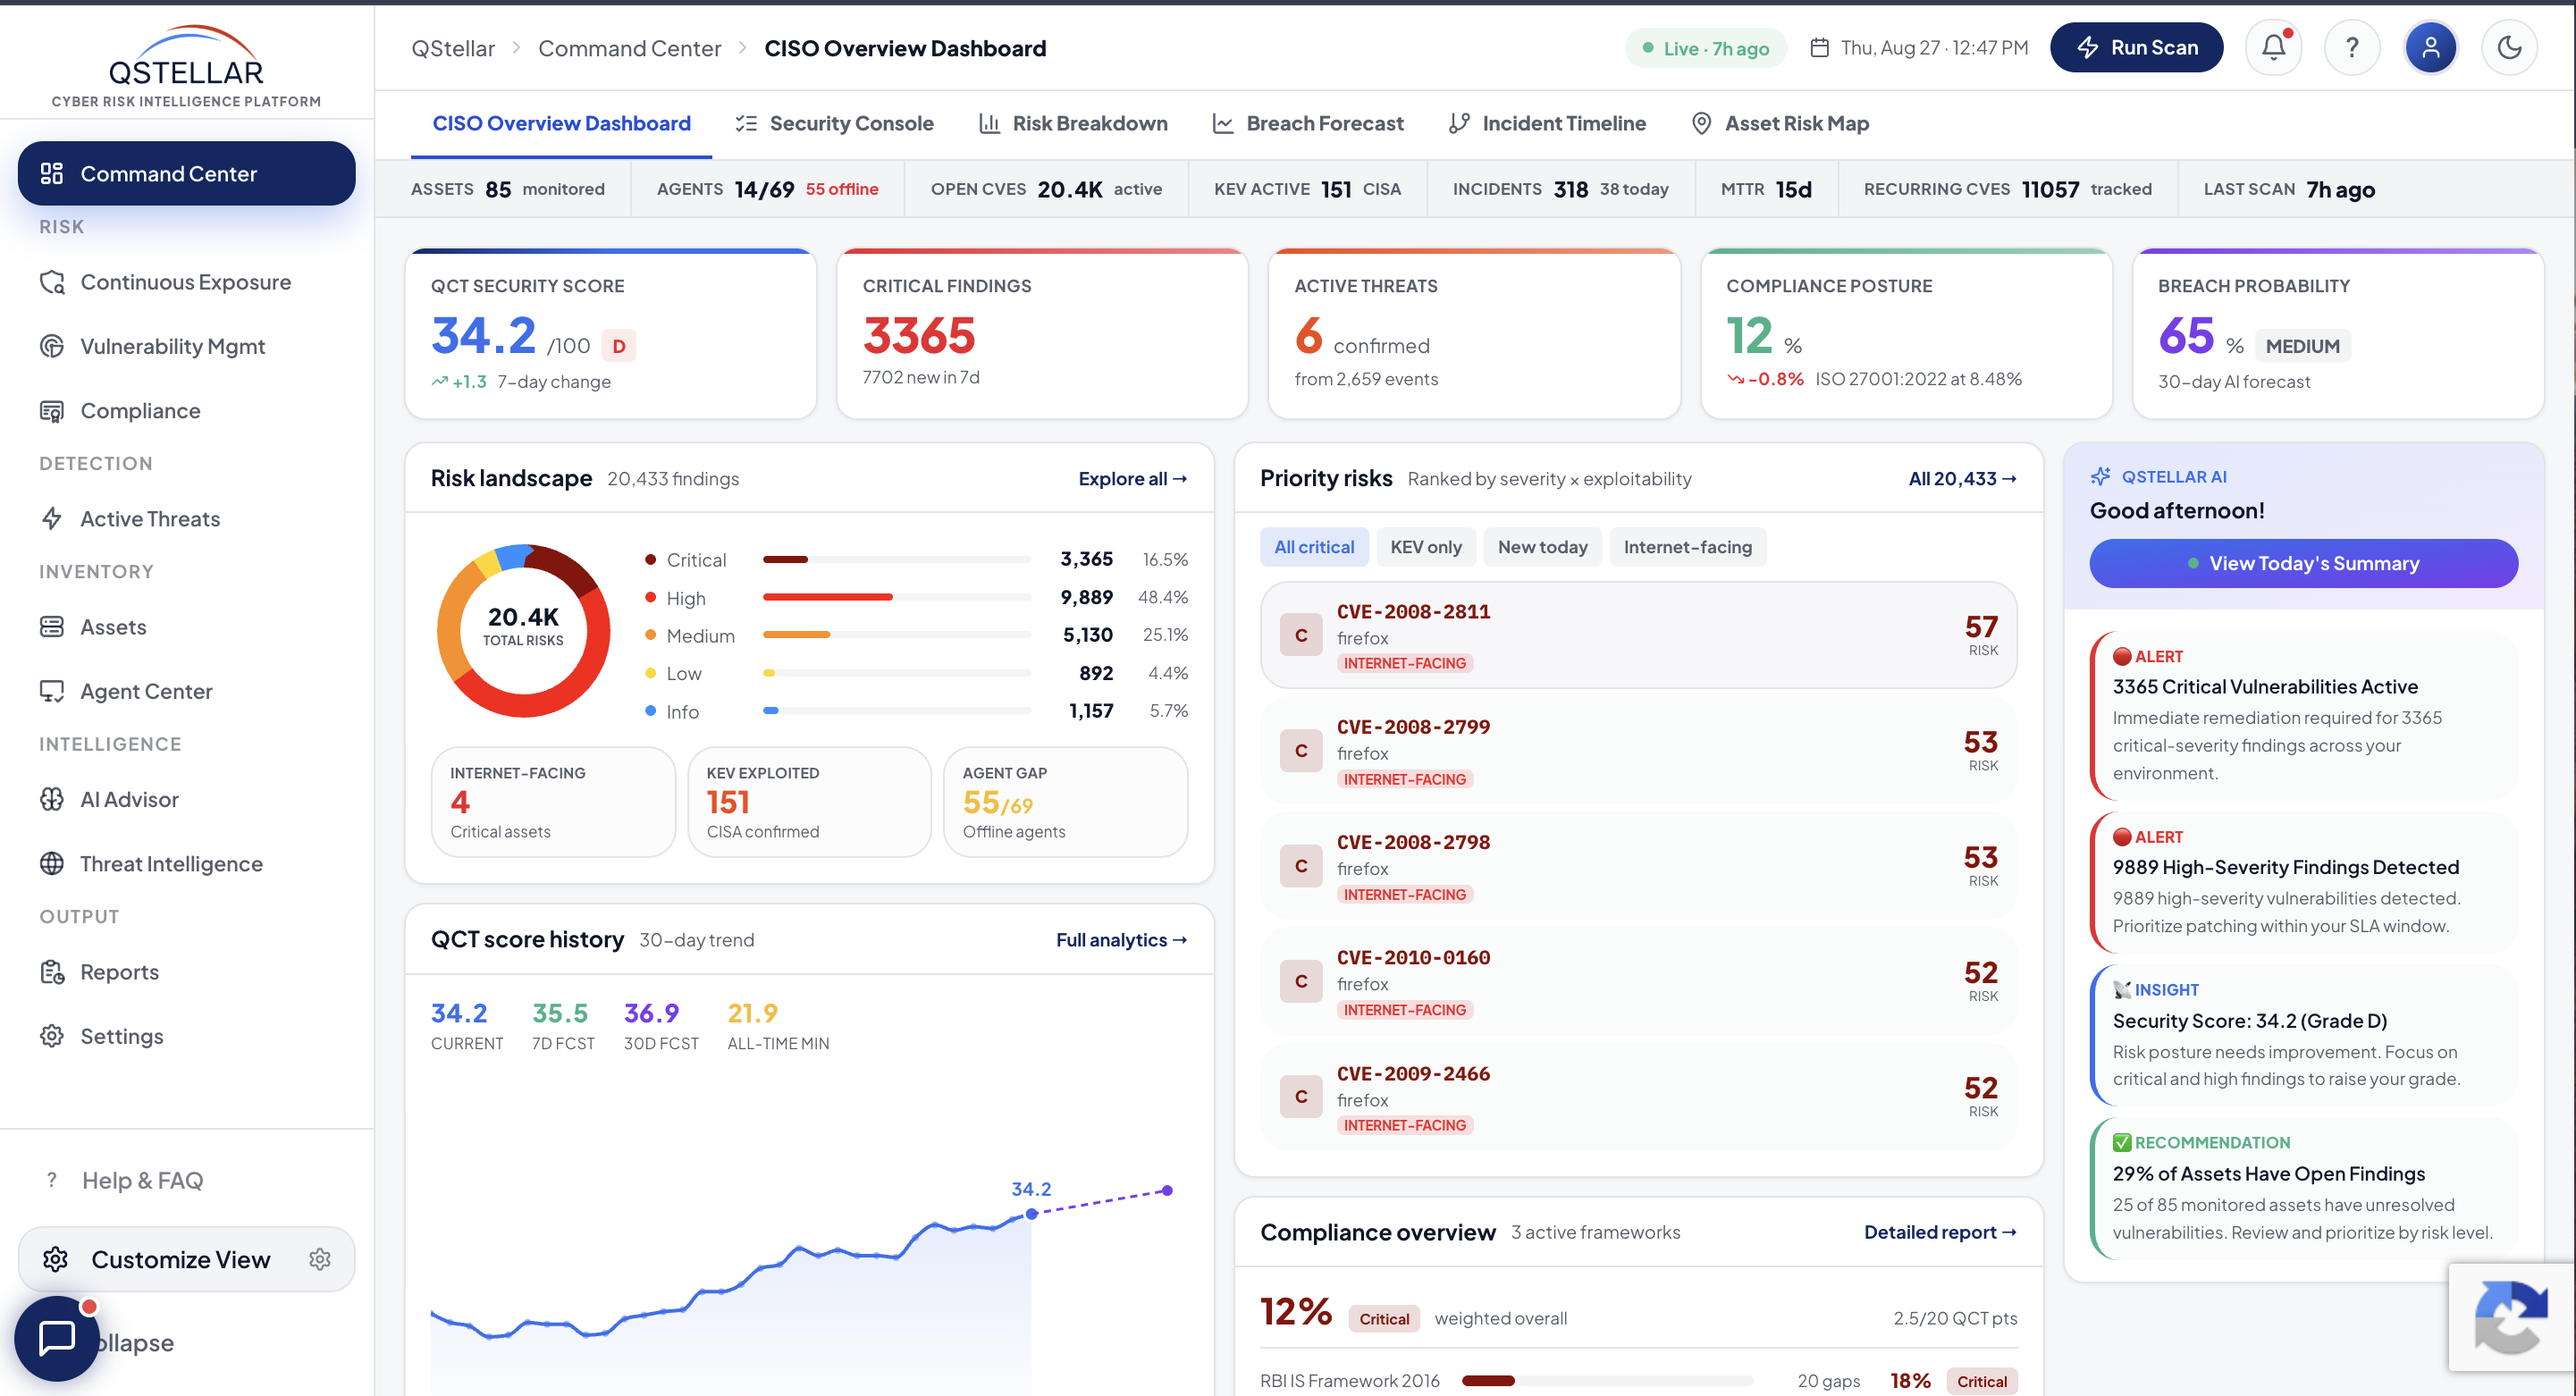
Task: Click the Customize View button
Action: (186, 1259)
